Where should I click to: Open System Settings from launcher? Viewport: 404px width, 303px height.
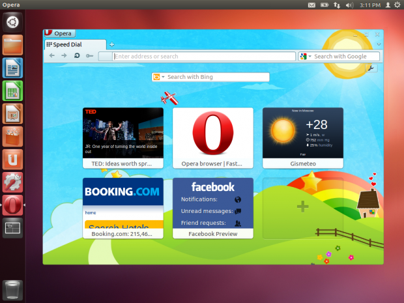12,182
